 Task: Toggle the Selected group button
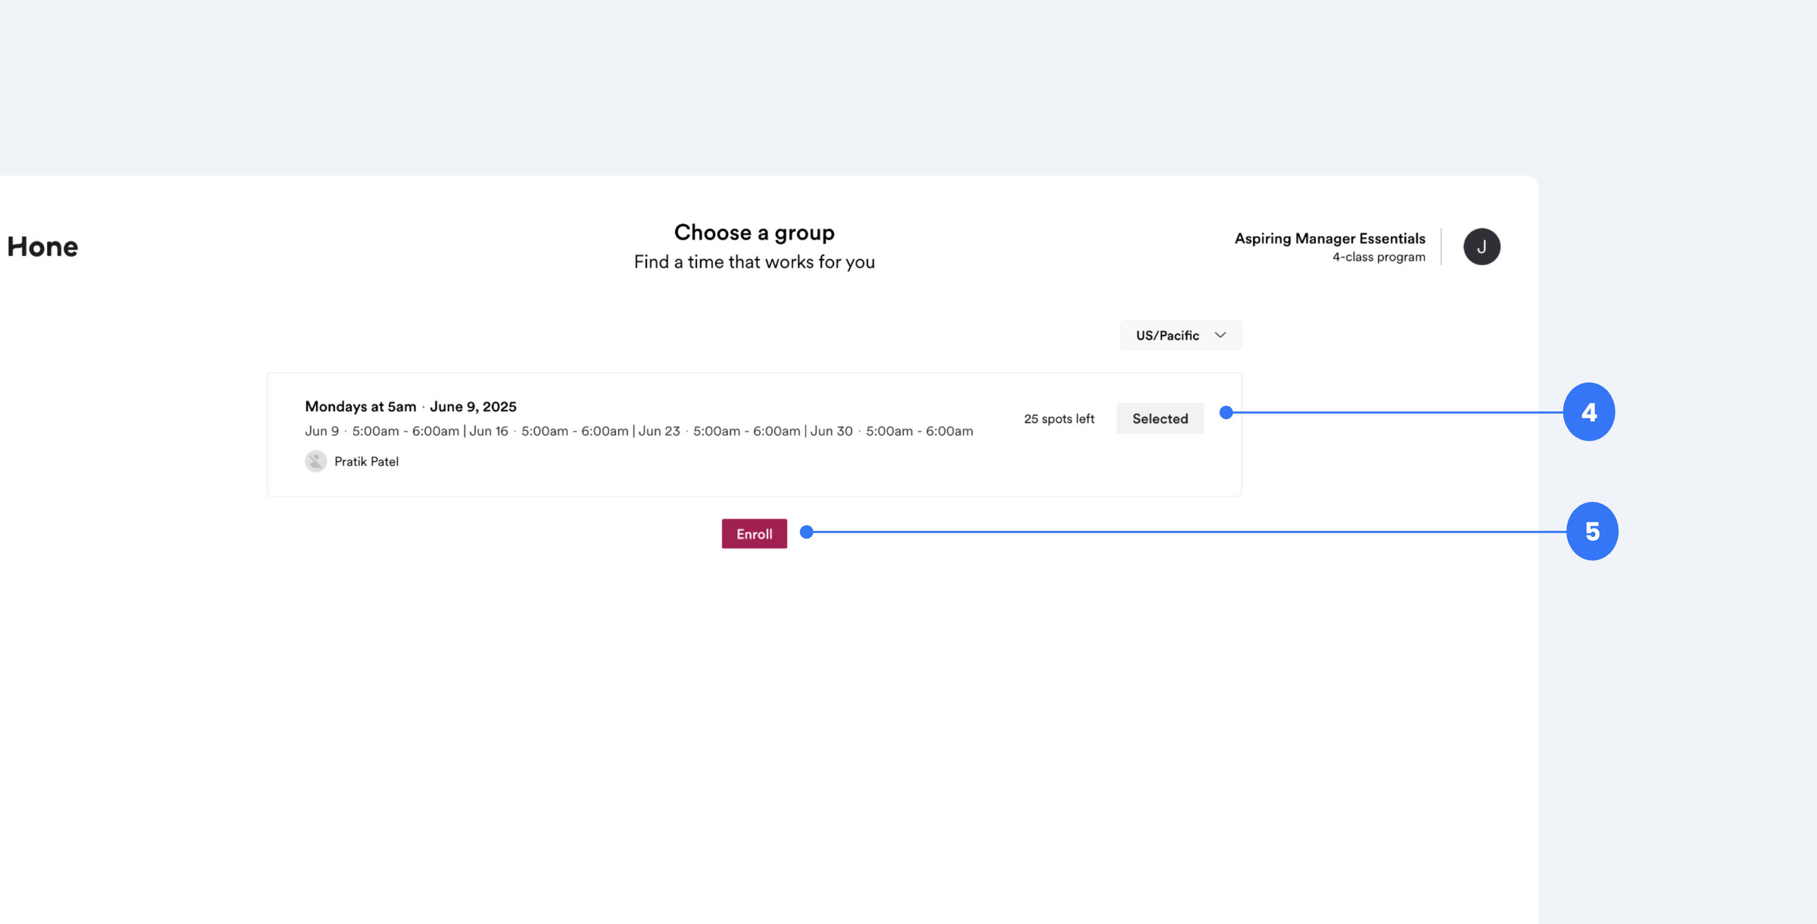[x=1160, y=418]
